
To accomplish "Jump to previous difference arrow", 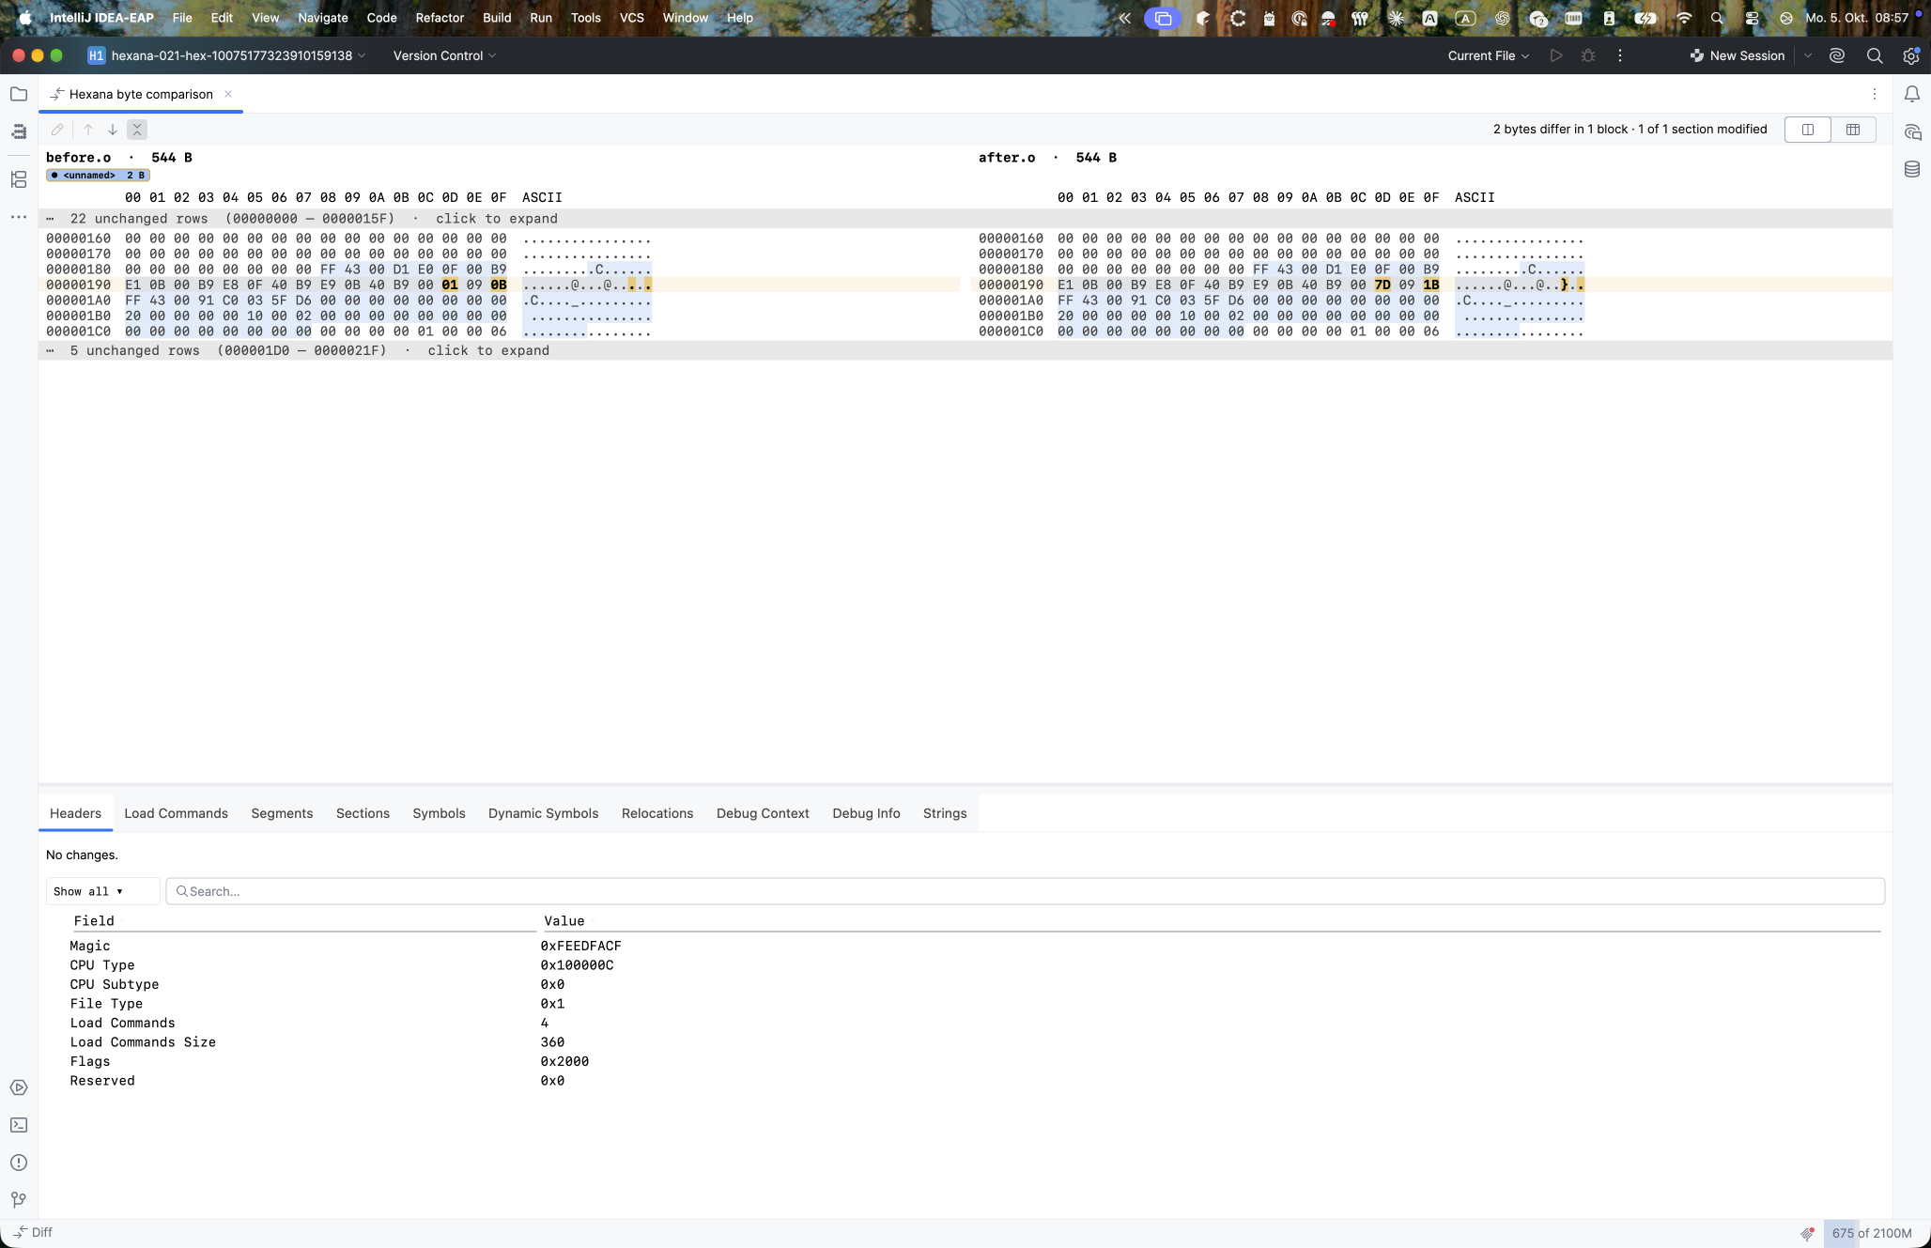I will tap(88, 130).
